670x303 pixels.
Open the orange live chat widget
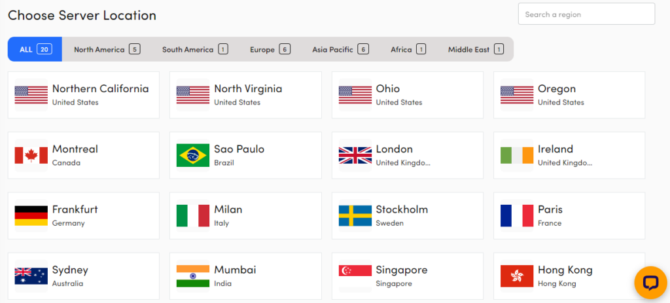pyautogui.click(x=650, y=283)
